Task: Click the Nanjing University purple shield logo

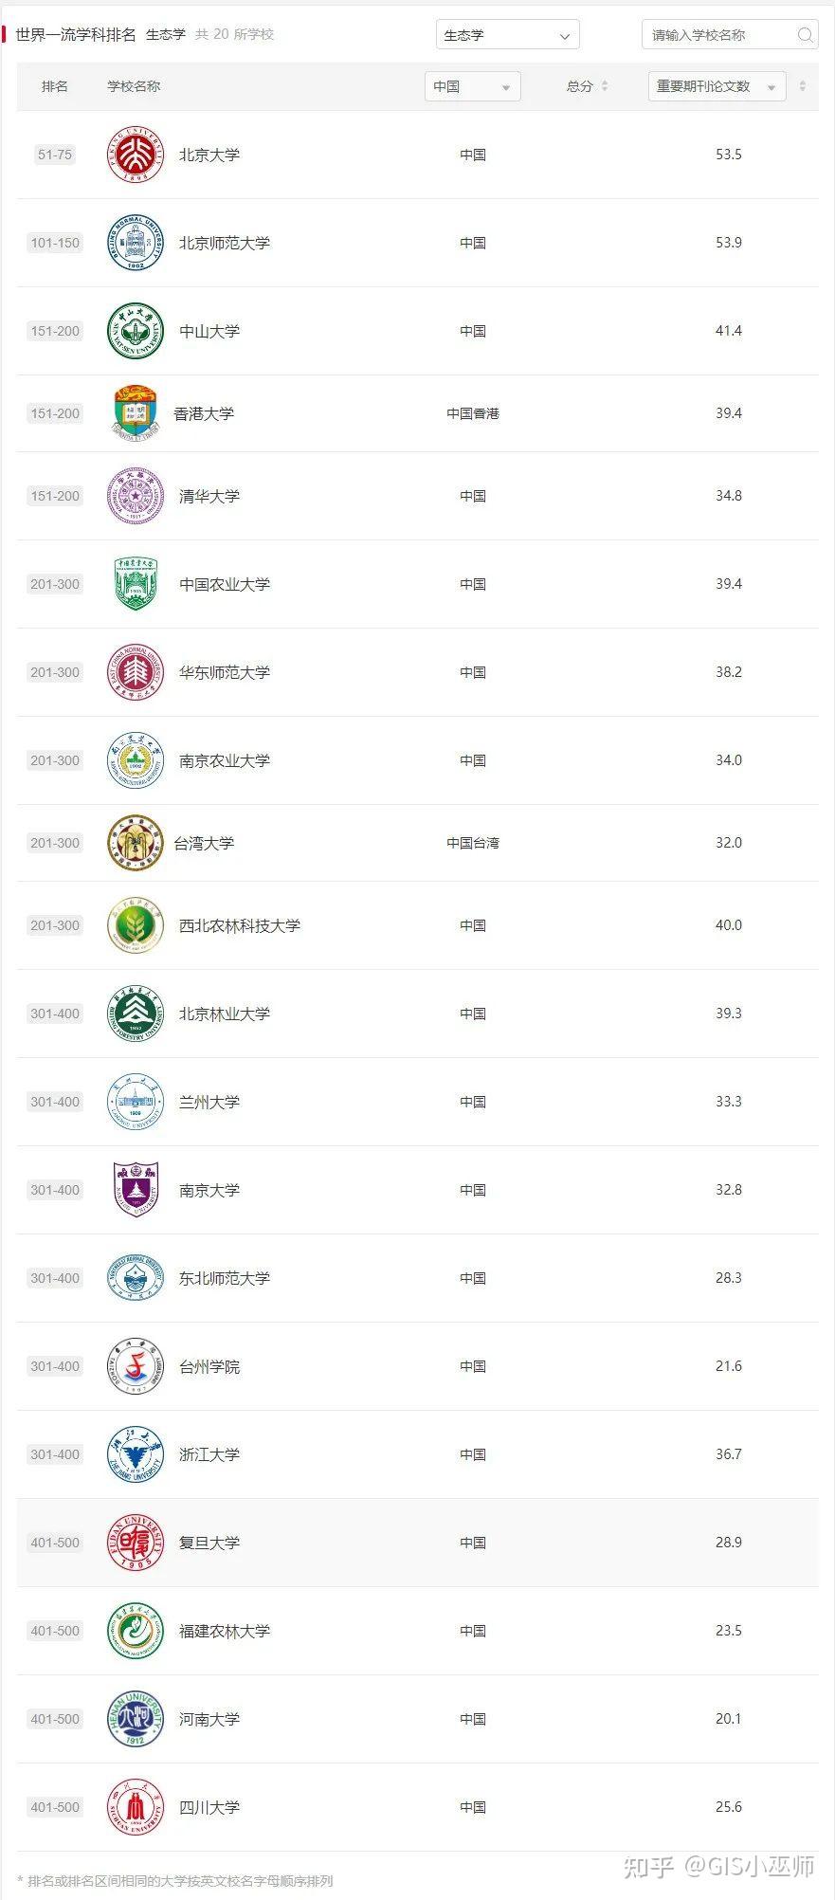Action: pos(136,1190)
